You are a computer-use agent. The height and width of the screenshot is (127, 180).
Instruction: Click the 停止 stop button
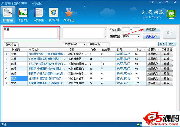pos(169,33)
